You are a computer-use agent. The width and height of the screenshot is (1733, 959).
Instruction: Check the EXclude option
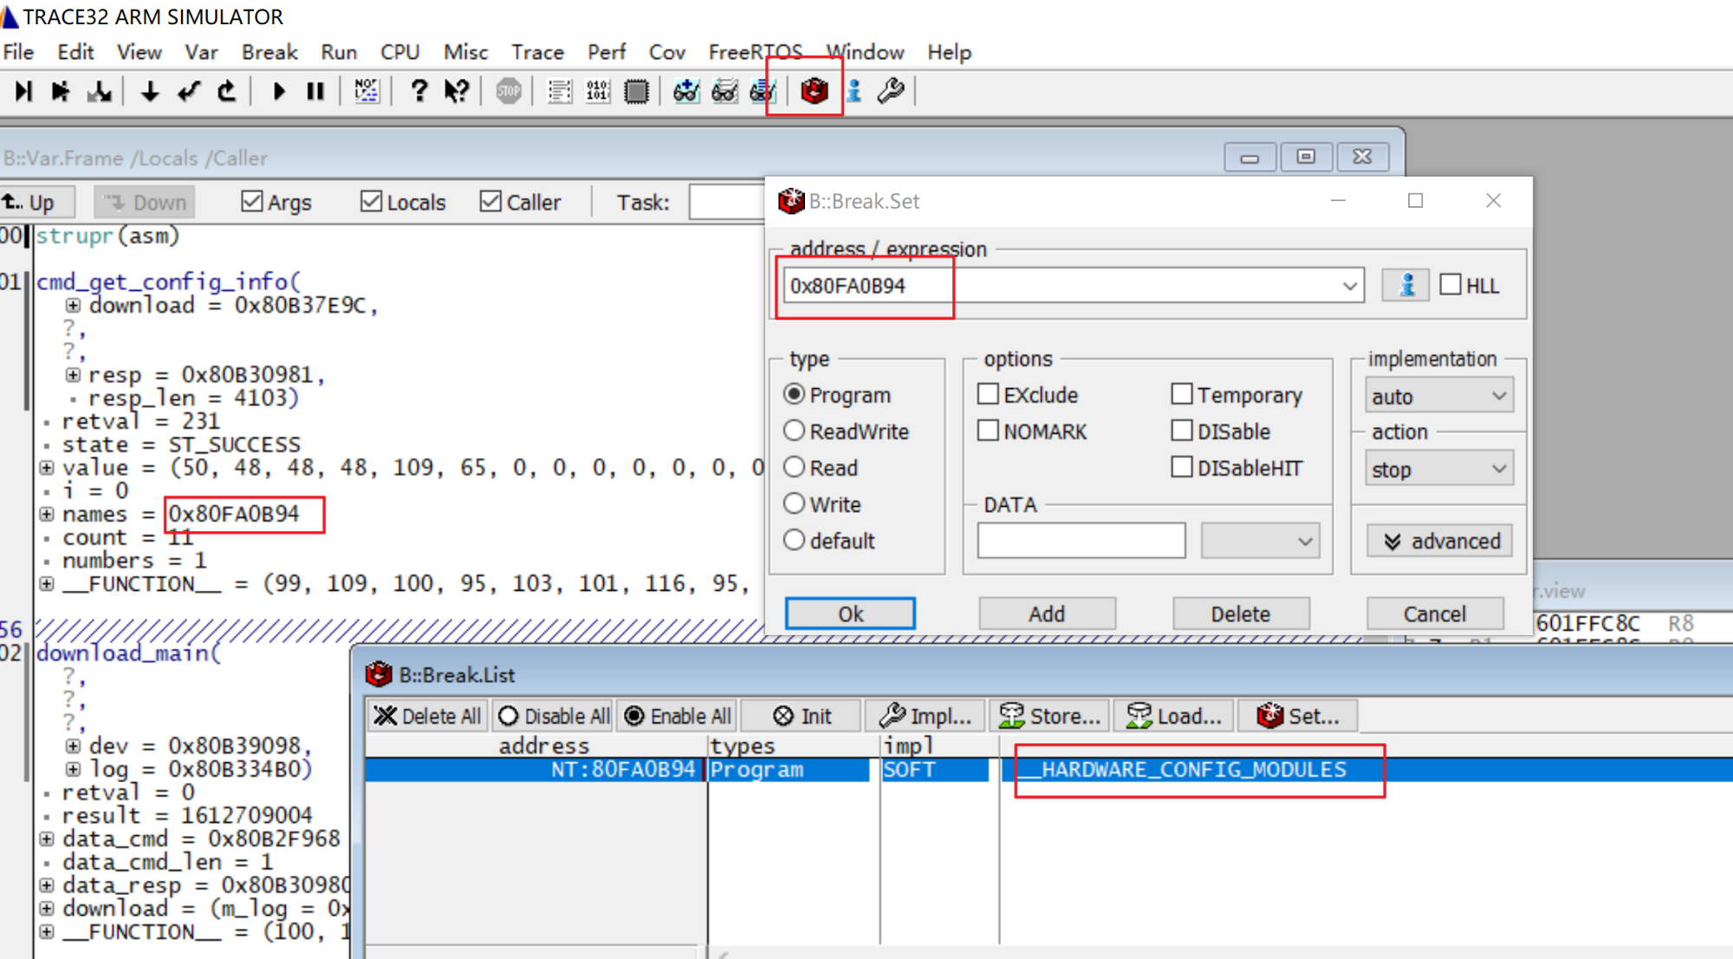click(x=988, y=394)
